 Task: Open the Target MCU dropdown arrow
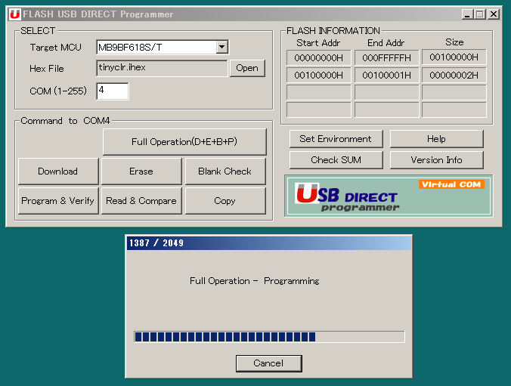[x=221, y=48]
